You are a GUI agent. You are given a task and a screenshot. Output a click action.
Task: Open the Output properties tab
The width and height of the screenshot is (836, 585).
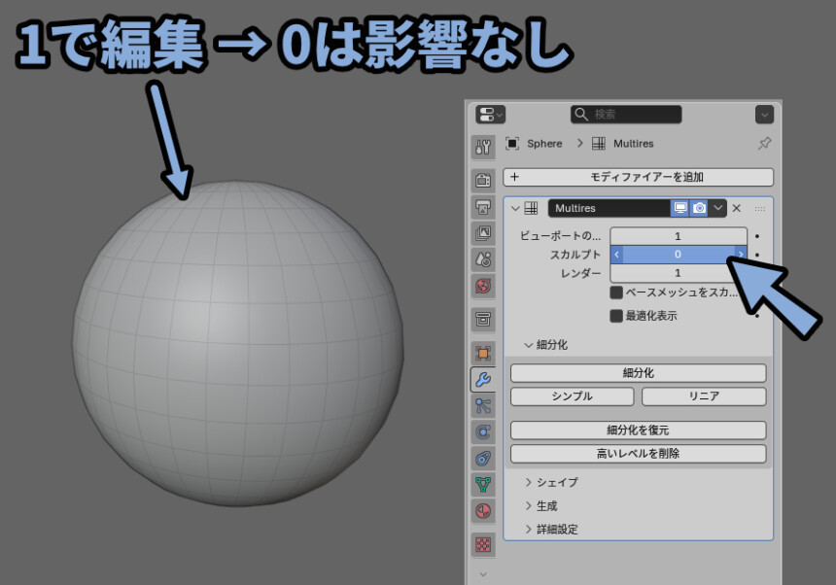pos(483,206)
